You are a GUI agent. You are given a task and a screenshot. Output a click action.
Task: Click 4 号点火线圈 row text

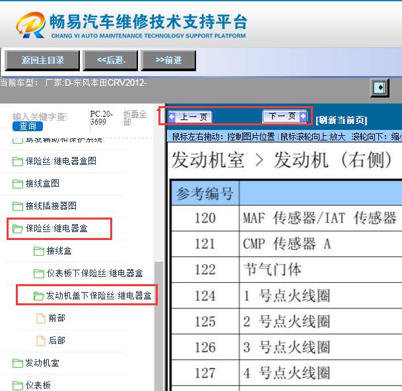pyautogui.click(x=286, y=373)
